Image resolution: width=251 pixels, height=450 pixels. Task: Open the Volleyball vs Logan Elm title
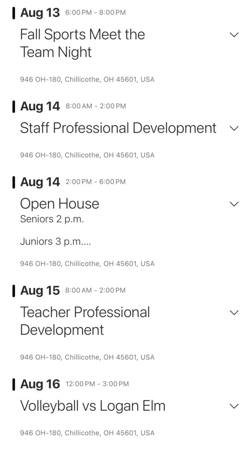(93, 406)
